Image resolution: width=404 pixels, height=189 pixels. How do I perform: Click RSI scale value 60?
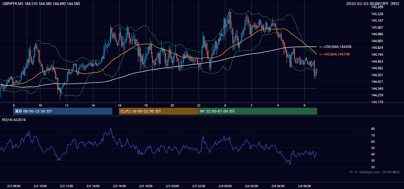point(373,141)
